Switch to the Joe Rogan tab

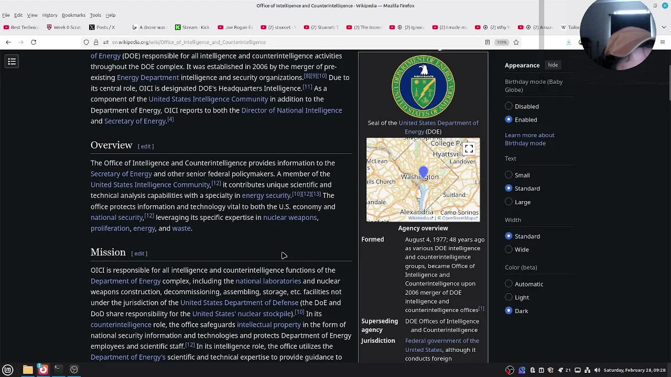235,27
